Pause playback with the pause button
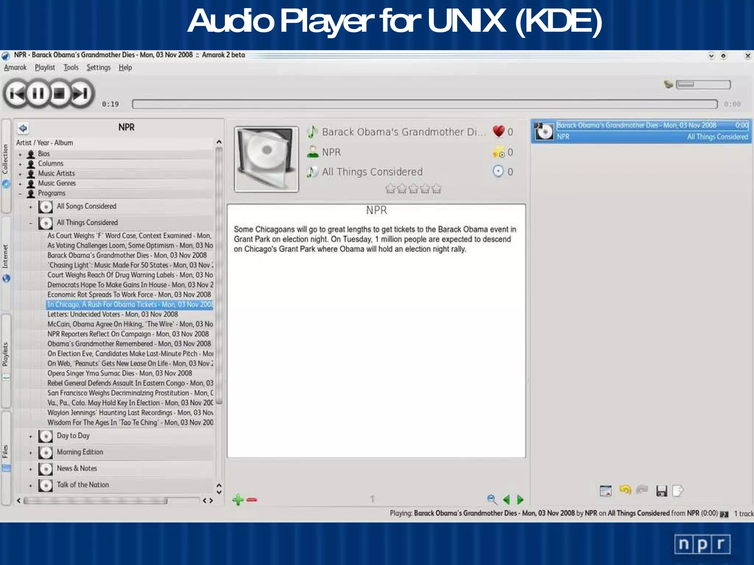 pyautogui.click(x=38, y=93)
